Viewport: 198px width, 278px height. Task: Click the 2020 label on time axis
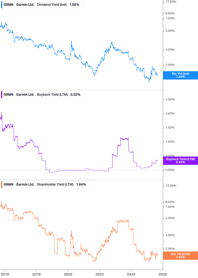[68, 274]
